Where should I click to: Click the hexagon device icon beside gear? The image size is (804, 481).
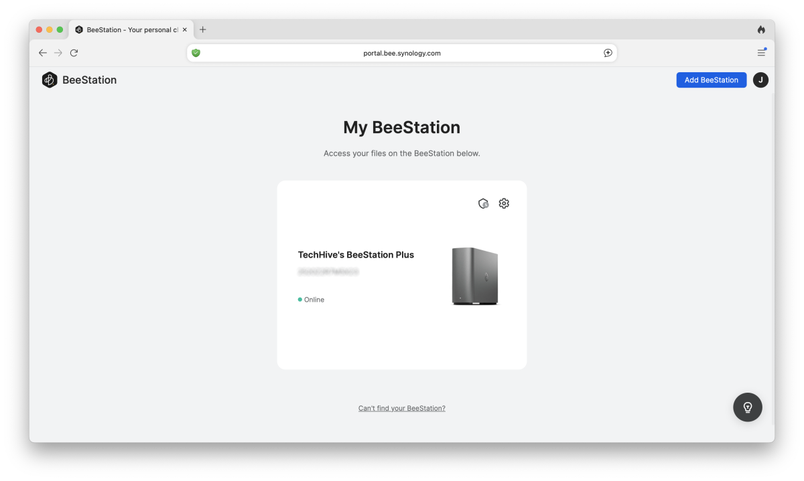point(484,203)
